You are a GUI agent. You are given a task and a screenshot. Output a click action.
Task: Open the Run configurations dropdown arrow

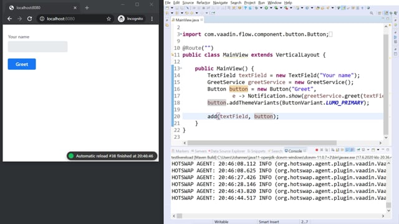[x=271, y=8]
